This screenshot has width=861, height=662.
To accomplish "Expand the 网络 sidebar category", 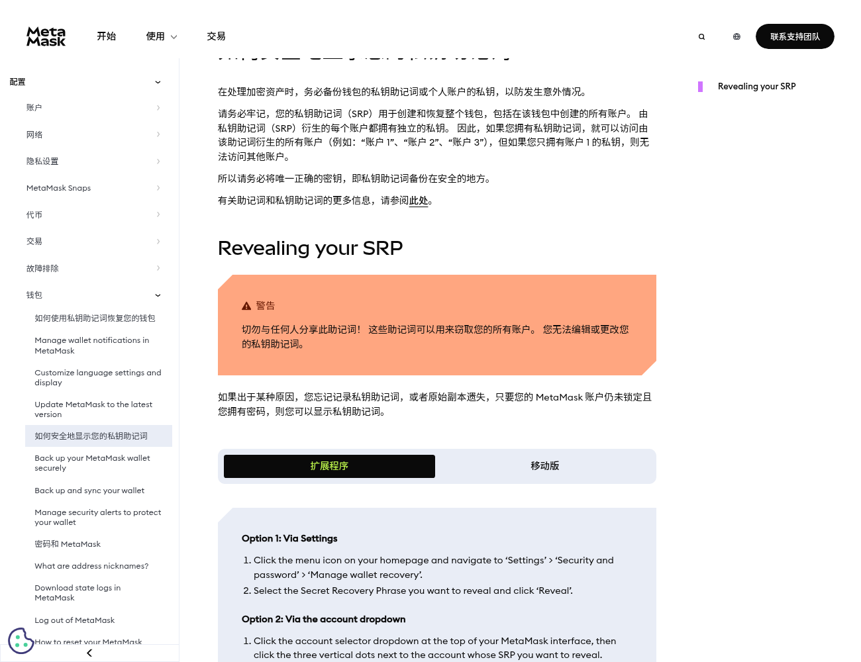I will (93, 134).
